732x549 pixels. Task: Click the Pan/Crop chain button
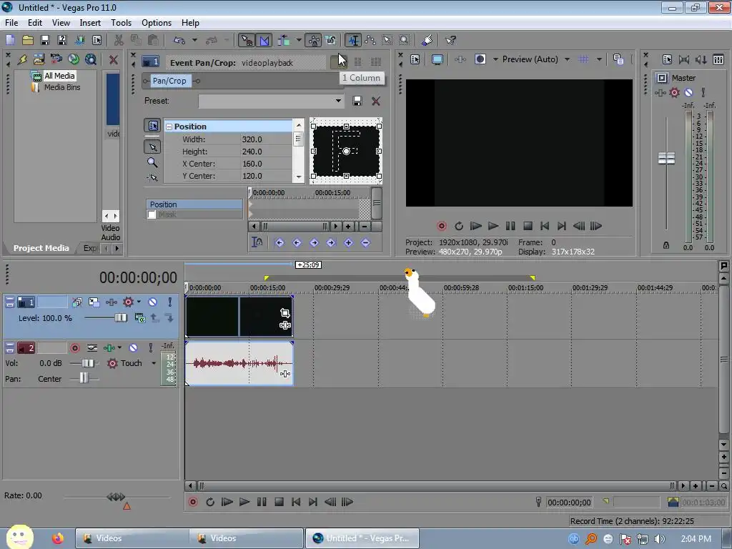(169, 81)
